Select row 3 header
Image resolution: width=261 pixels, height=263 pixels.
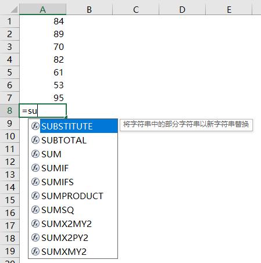click(9, 47)
